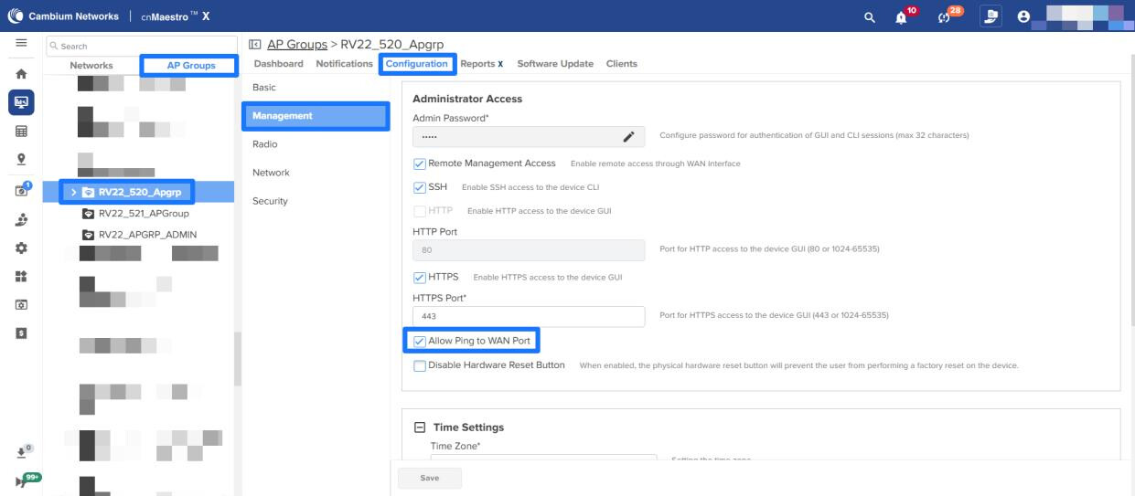Uncheck Allow Ping to WAN Port
This screenshot has height=496, width=1135.
[x=420, y=342]
